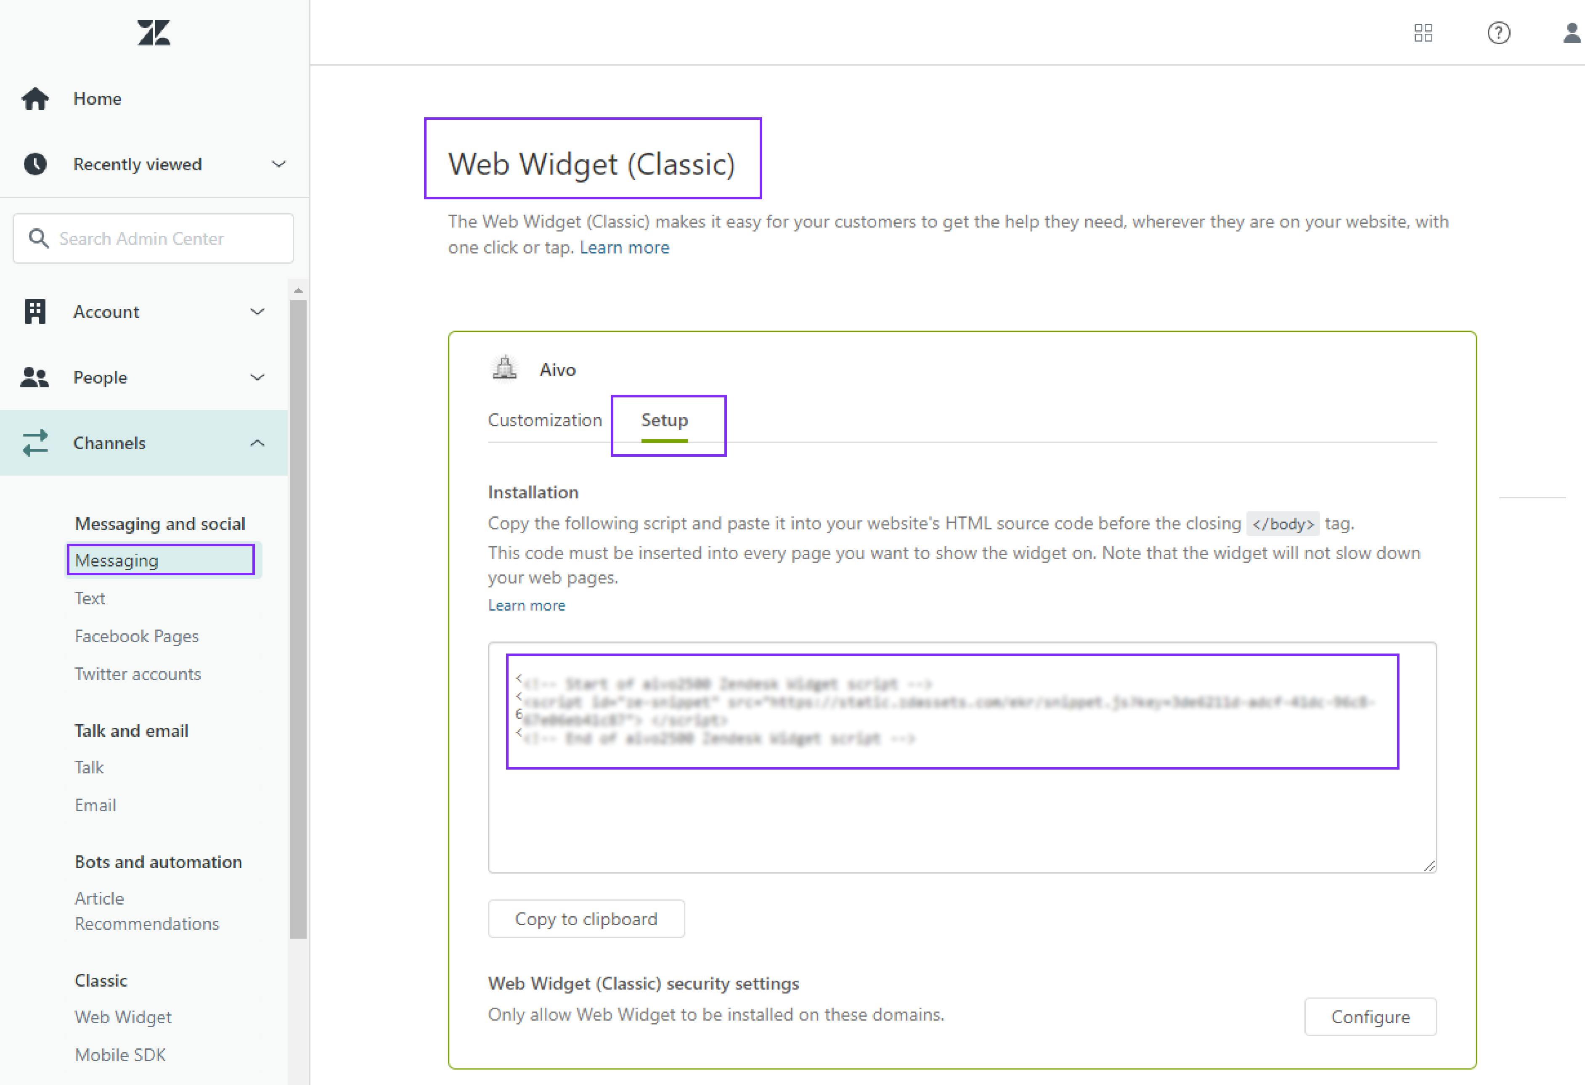Open the user profile icon
The width and height of the screenshot is (1585, 1085).
pos(1570,32)
